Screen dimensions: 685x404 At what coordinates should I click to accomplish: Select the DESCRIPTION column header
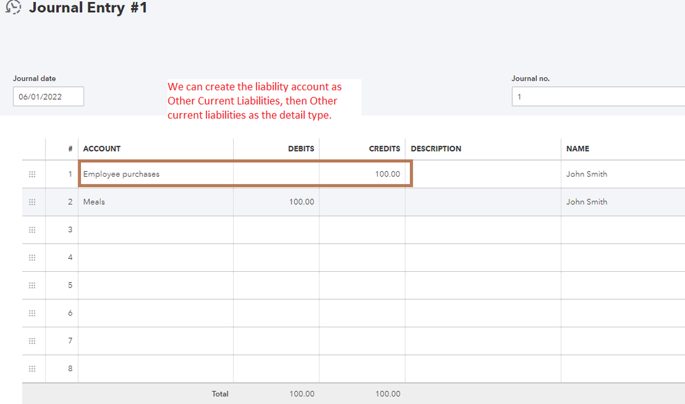coord(436,149)
